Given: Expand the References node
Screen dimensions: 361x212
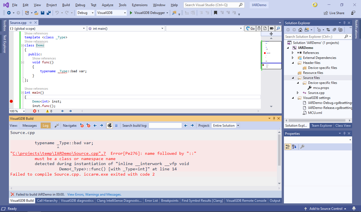Looking at the screenshot, I should point(293,53).
